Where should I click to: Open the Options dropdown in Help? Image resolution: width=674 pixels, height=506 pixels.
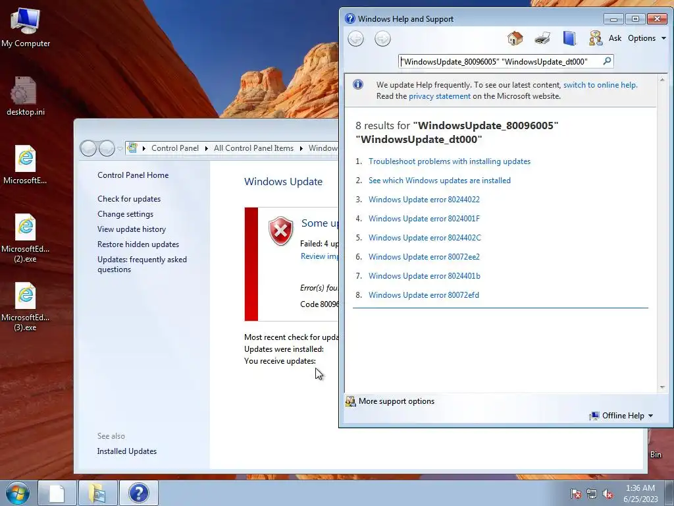[x=647, y=38]
